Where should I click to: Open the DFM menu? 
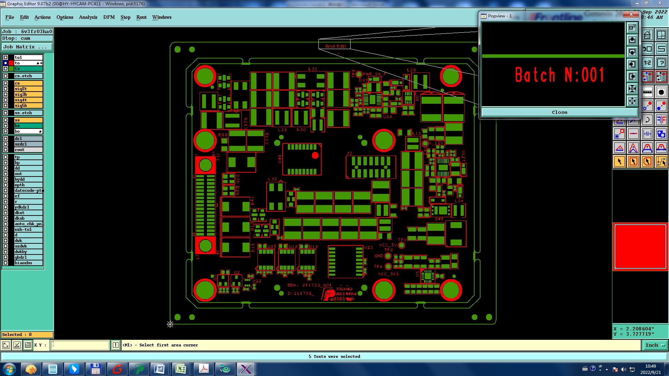pos(109,17)
